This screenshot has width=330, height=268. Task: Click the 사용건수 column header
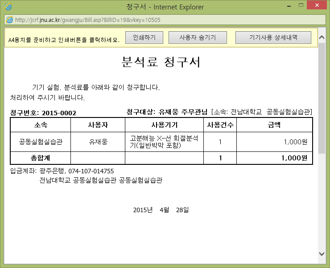pyautogui.click(x=220, y=125)
